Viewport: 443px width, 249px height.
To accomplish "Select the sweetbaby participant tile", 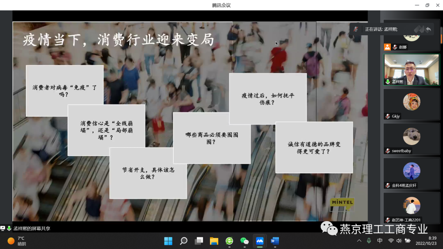I will [x=411, y=139].
